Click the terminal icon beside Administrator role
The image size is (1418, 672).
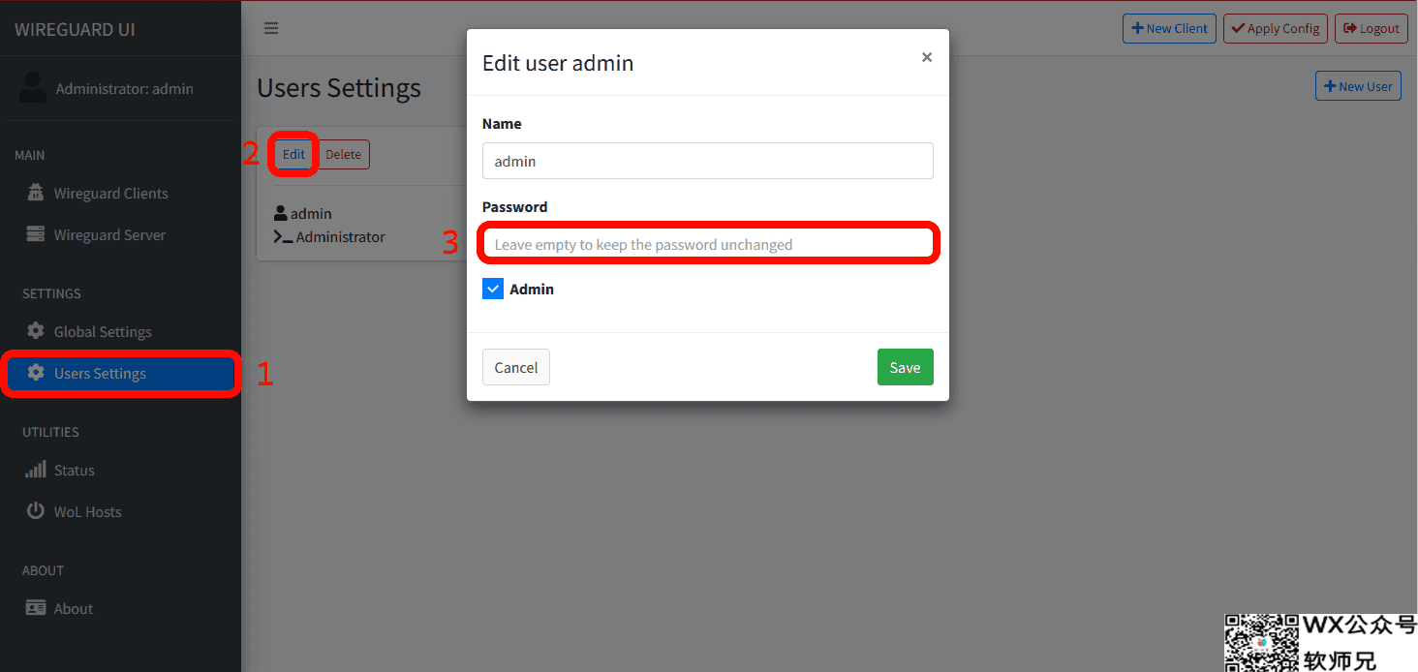coord(283,236)
